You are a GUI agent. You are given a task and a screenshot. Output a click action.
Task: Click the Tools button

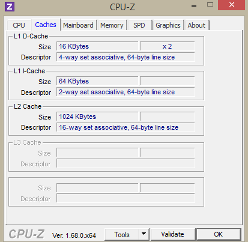tap(122, 234)
